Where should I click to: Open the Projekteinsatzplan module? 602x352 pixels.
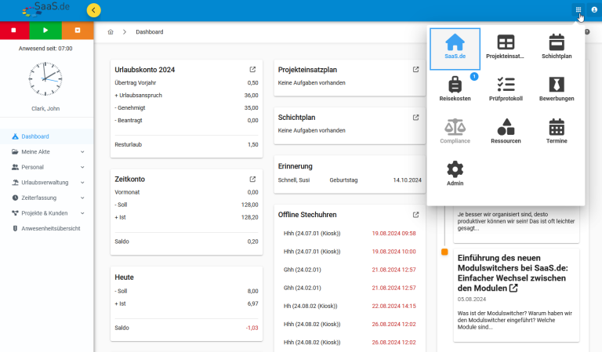pos(506,47)
